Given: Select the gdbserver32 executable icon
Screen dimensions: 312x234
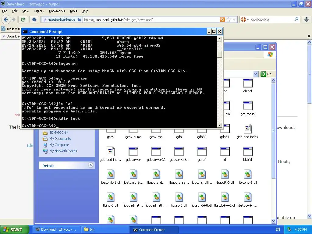Looking at the screenshot, I should [x=156, y=152].
